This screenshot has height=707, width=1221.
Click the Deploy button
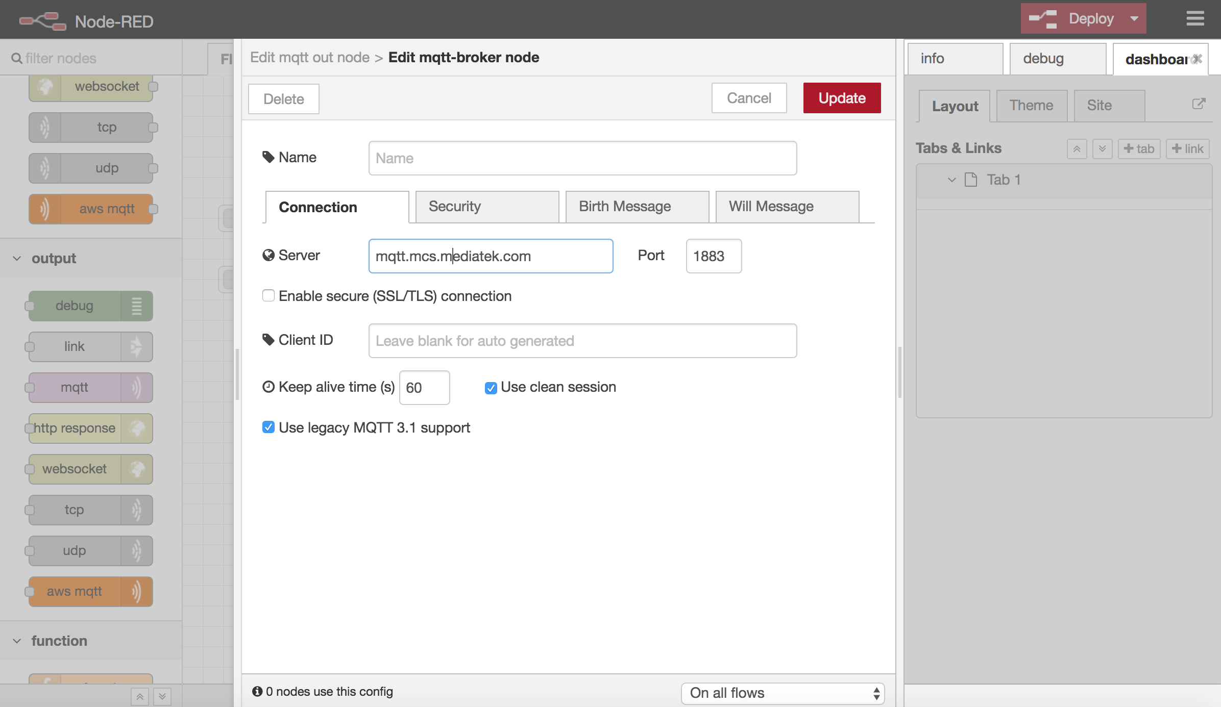click(1072, 19)
